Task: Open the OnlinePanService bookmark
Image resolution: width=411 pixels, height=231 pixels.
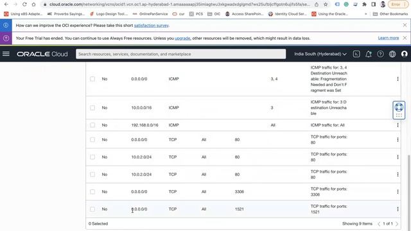Action: (150, 14)
